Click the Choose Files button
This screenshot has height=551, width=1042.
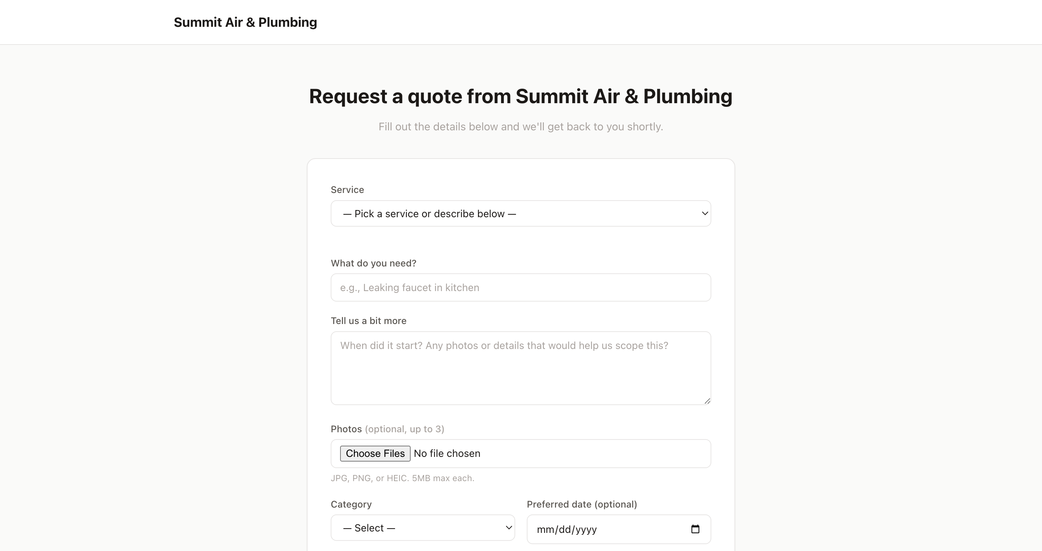click(375, 453)
